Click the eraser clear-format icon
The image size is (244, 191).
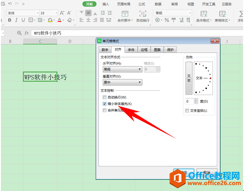click(x=69, y=20)
